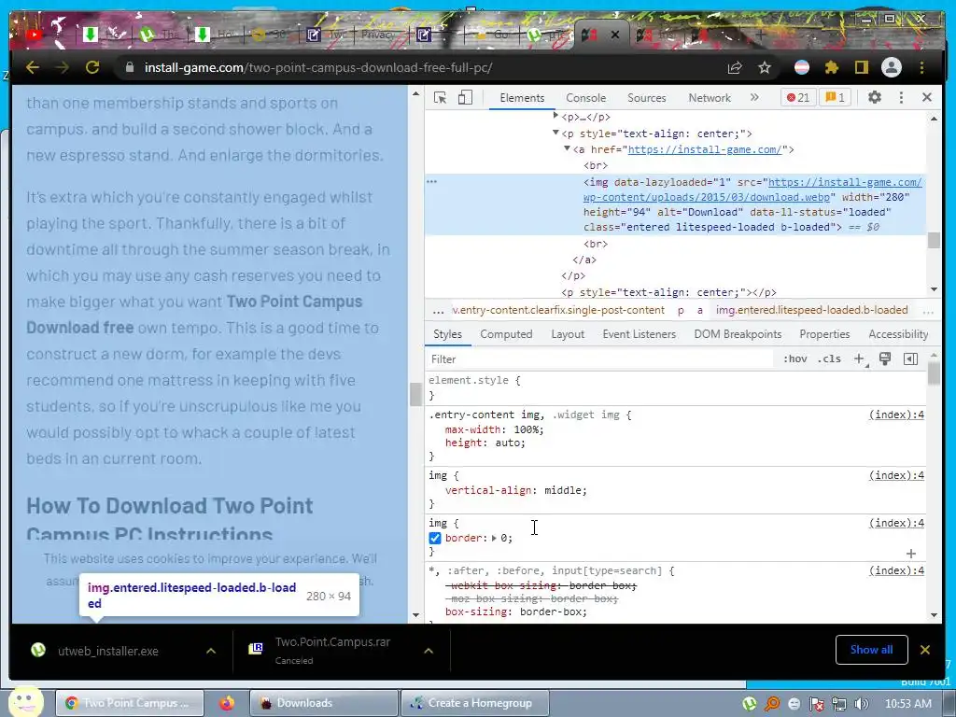Screen dimensions: 956x717
Task: Bookmark this page with the star icon
Action: [x=765, y=67]
